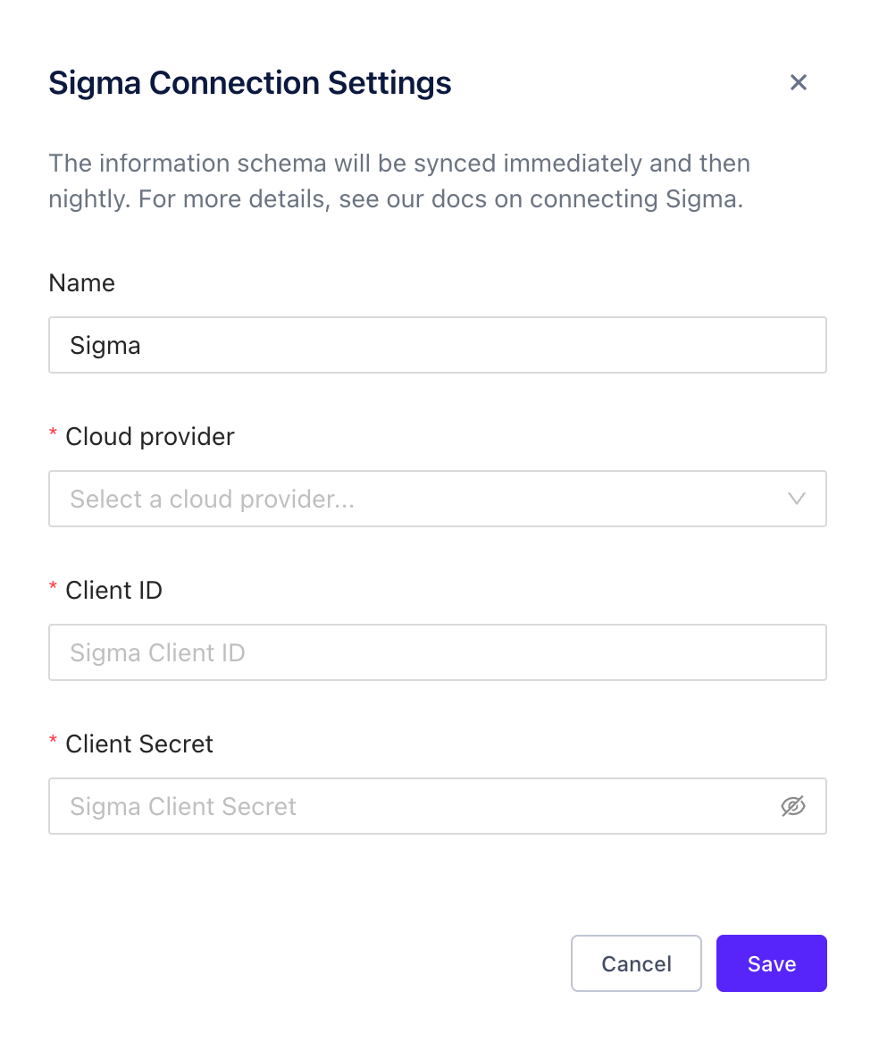Click the Cloud provider chevron arrow
Image resolution: width=879 pixels, height=1042 pixels.
click(797, 499)
